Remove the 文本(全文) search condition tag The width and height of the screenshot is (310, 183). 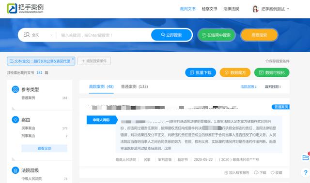73,59
